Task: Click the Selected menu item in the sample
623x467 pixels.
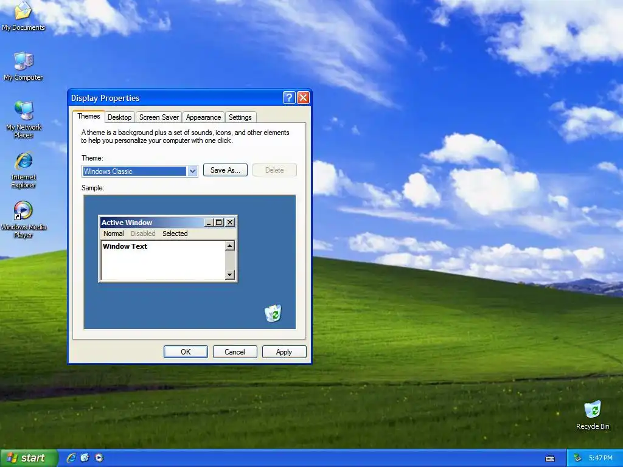Action: [x=175, y=233]
